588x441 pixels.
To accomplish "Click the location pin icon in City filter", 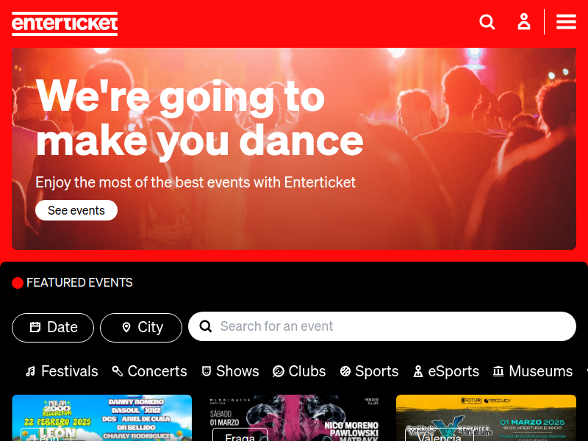I will point(126,327).
